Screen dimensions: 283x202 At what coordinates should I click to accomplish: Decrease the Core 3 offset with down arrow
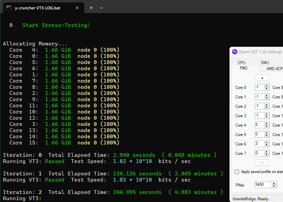(x=267, y=117)
